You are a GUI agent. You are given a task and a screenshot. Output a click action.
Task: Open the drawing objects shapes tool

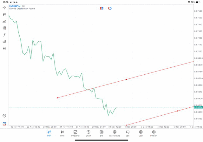(4, 42)
